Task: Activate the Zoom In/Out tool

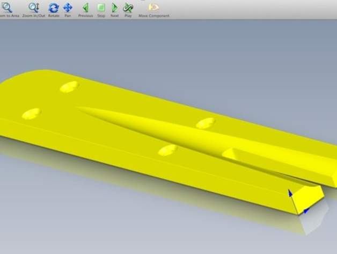Action: pyautogui.click(x=33, y=8)
